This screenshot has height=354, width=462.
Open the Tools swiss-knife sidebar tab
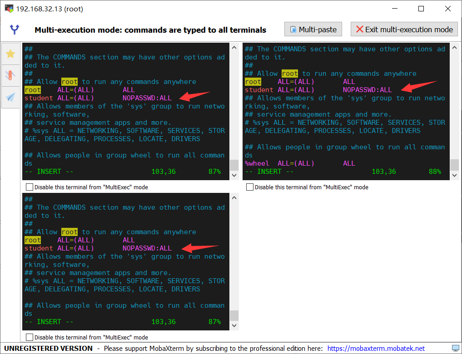[x=10, y=75]
